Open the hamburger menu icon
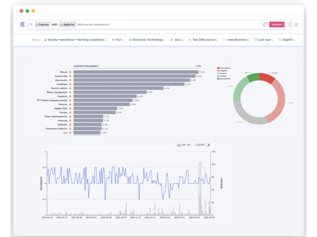Viewport: 317px width, 237px height. point(296,24)
